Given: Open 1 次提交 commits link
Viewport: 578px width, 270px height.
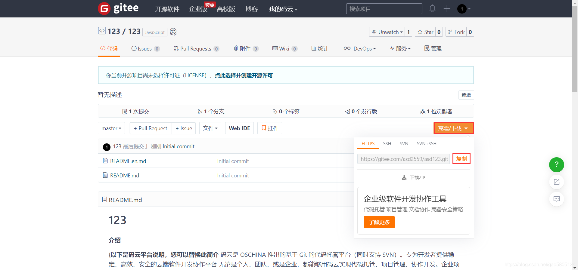Looking at the screenshot, I should tap(136, 112).
